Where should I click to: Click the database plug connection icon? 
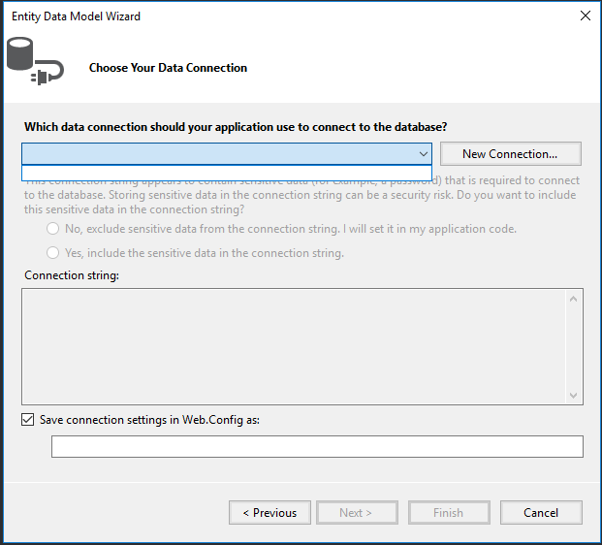click(x=35, y=61)
